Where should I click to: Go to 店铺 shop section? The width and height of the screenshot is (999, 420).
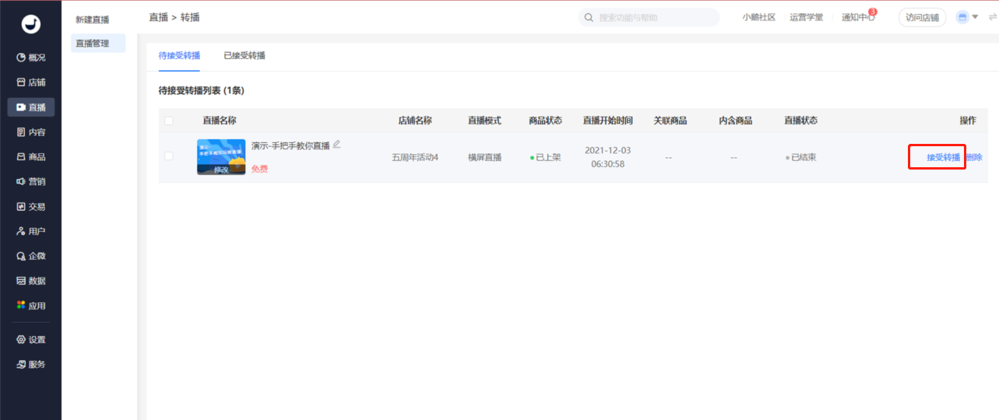(31, 82)
